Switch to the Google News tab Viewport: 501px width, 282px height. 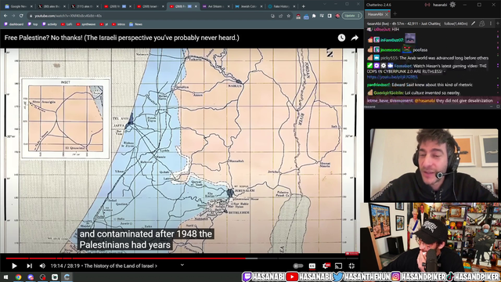pos(18,6)
